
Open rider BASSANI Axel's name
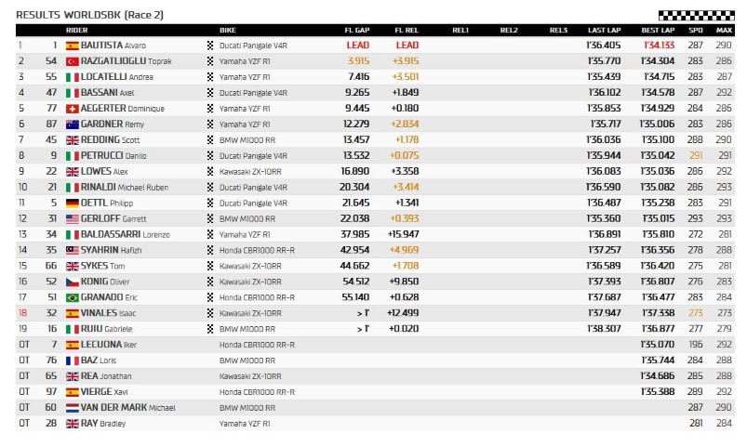(x=107, y=92)
